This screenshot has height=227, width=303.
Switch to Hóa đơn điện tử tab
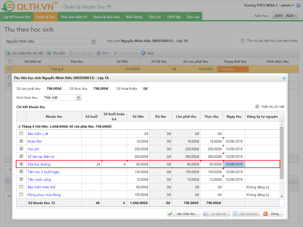74,17
